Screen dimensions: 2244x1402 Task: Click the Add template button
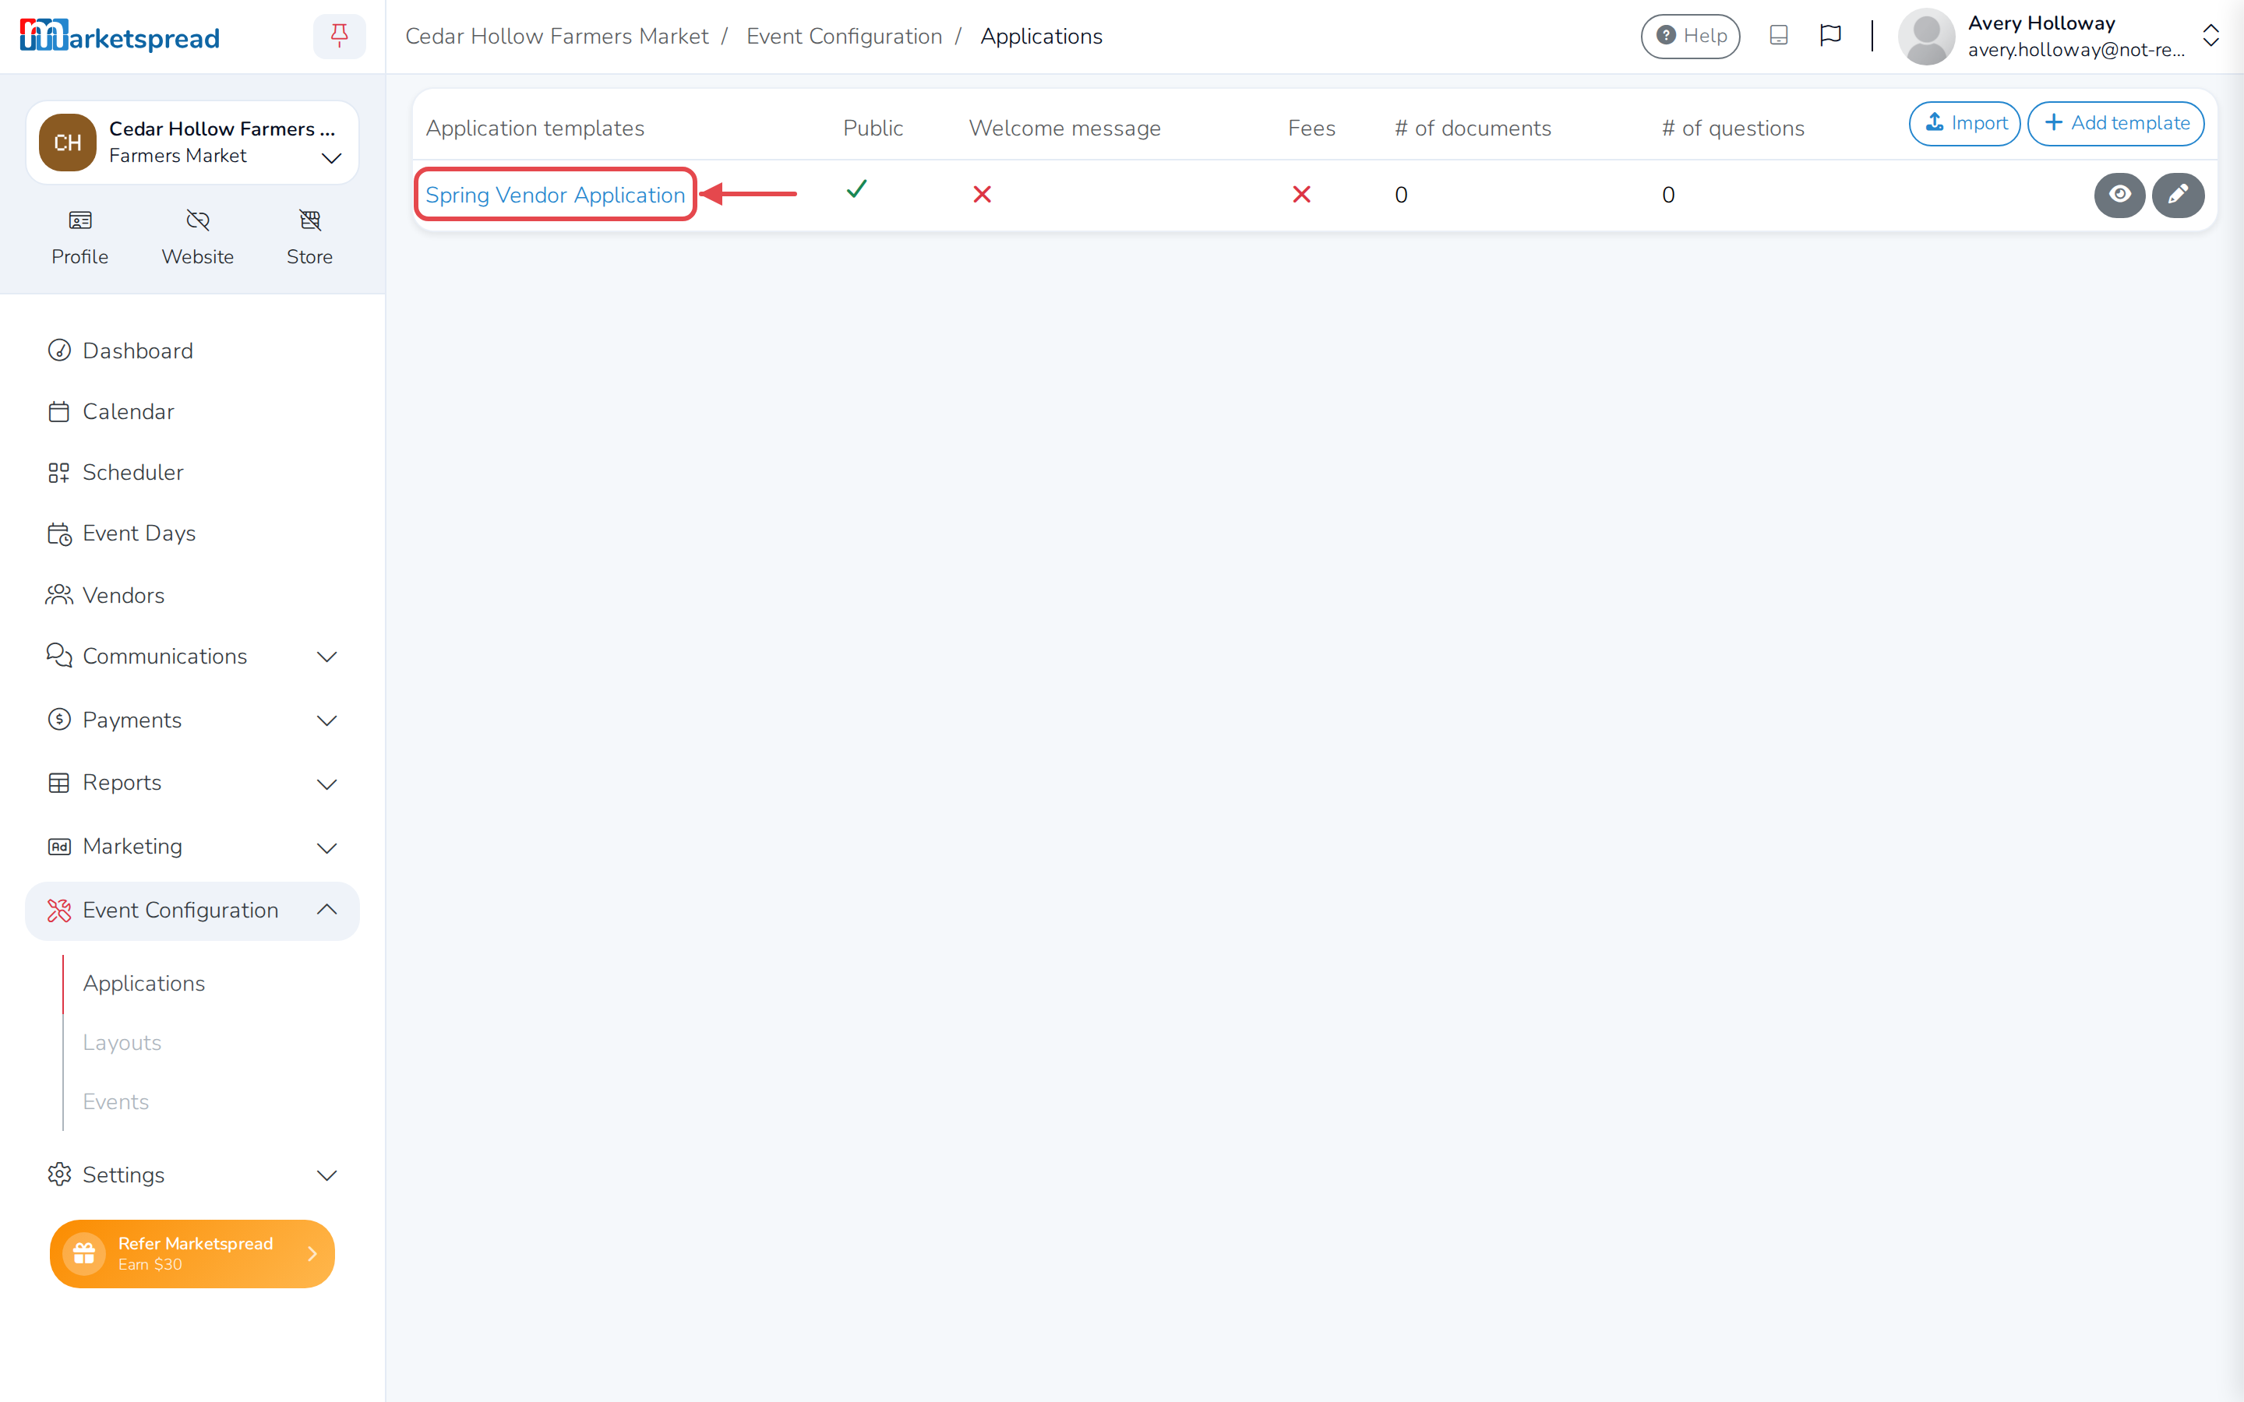(x=2115, y=123)
